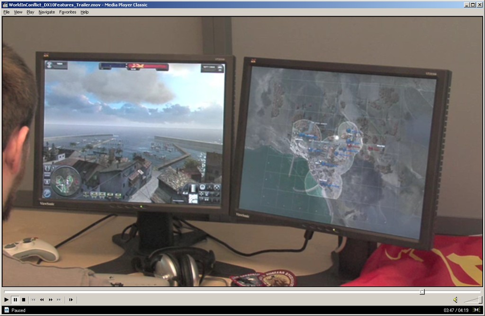
Task: Open the Help menu
Action: point(84,12)
